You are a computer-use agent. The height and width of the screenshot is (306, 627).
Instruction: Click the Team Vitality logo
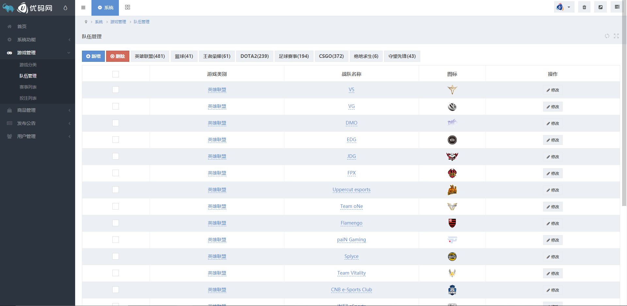452,273
